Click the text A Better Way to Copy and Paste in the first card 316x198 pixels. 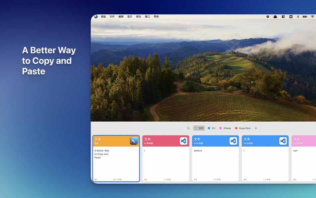[x=102, y=154]
